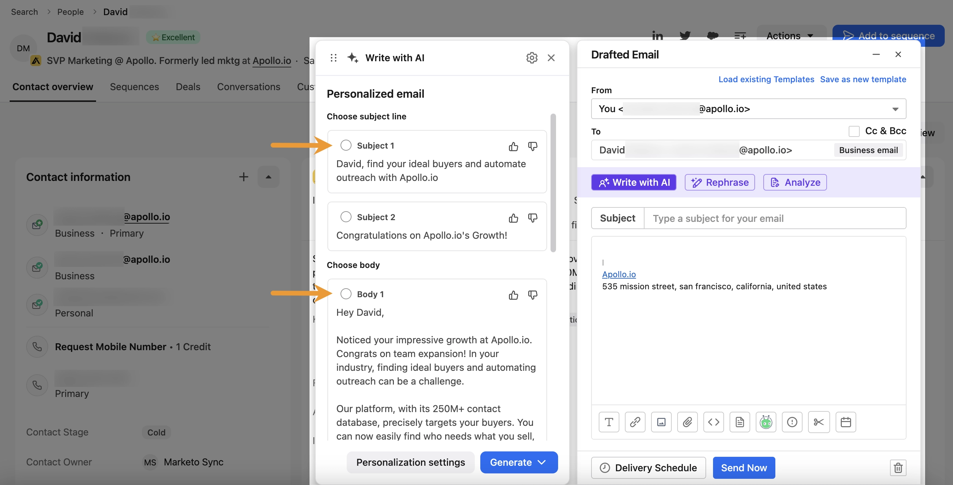The width and height of the screenshot is (953, 485).
Task: Click the Write with AI settings gear
Action: (x=532, y=58)
